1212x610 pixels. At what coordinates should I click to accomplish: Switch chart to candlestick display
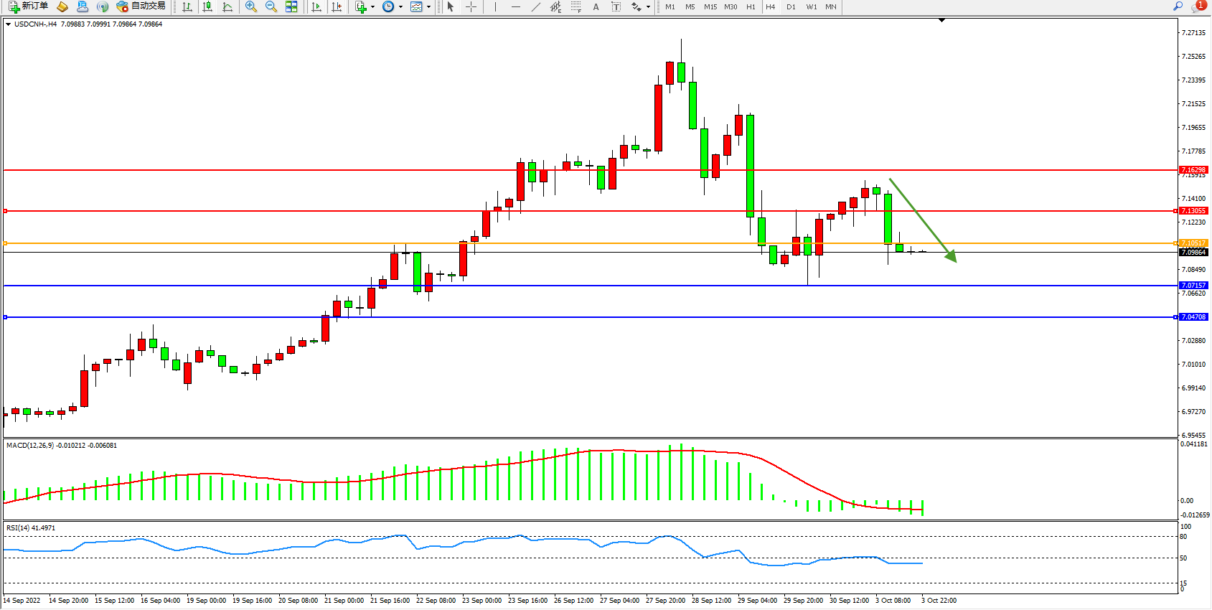tap(207, 6)
